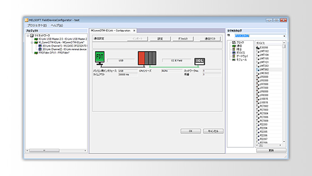Open the ヘルプ menu
312x176 pixels.
coord(57,25)
